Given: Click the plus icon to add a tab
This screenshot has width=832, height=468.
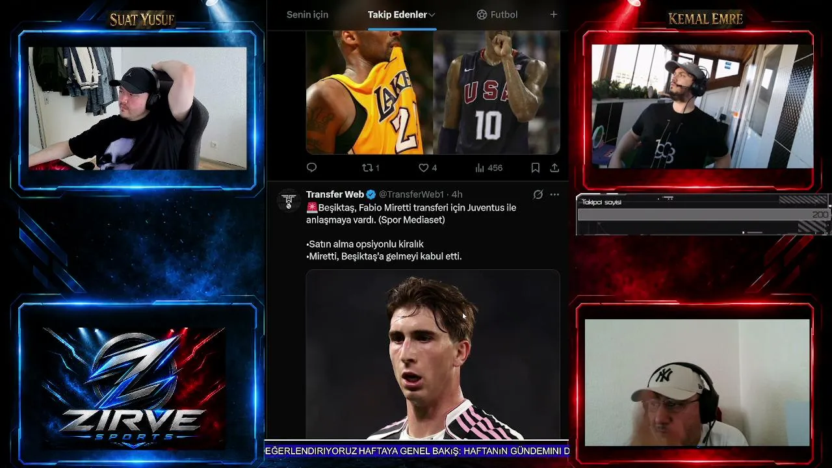Looking at the screenshot, I should 554,14.
